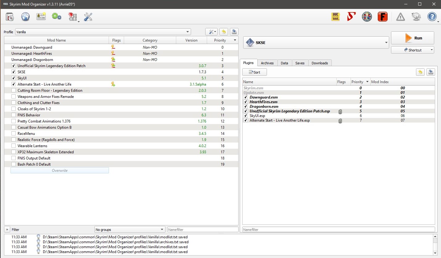Launch the yellow square shortcut icon

click(x=335, y=17)
